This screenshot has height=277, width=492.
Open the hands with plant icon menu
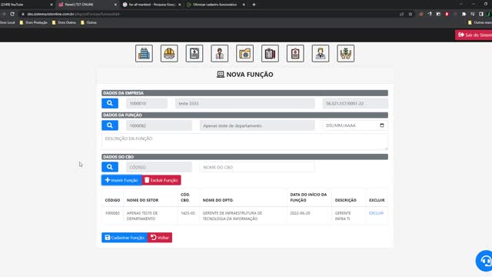[345, 53]
